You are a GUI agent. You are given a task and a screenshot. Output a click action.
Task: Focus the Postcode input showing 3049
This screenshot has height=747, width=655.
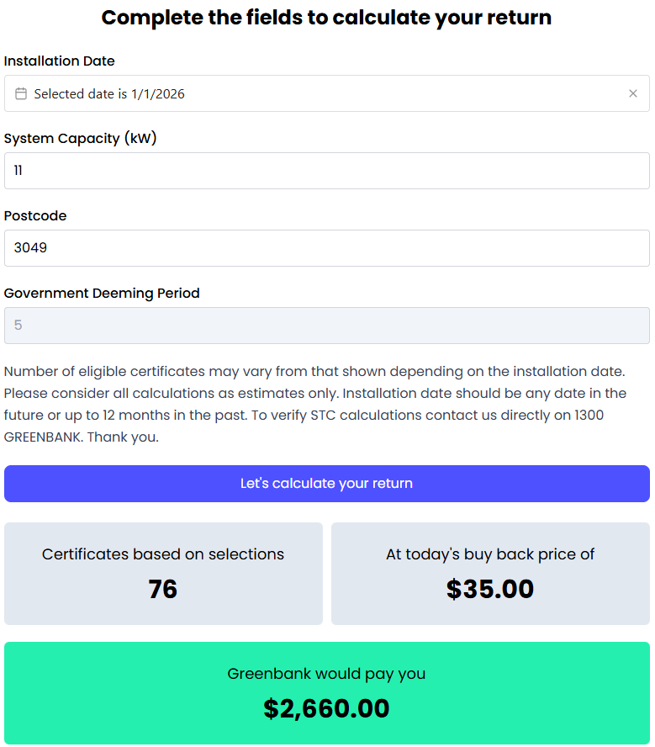326,248
